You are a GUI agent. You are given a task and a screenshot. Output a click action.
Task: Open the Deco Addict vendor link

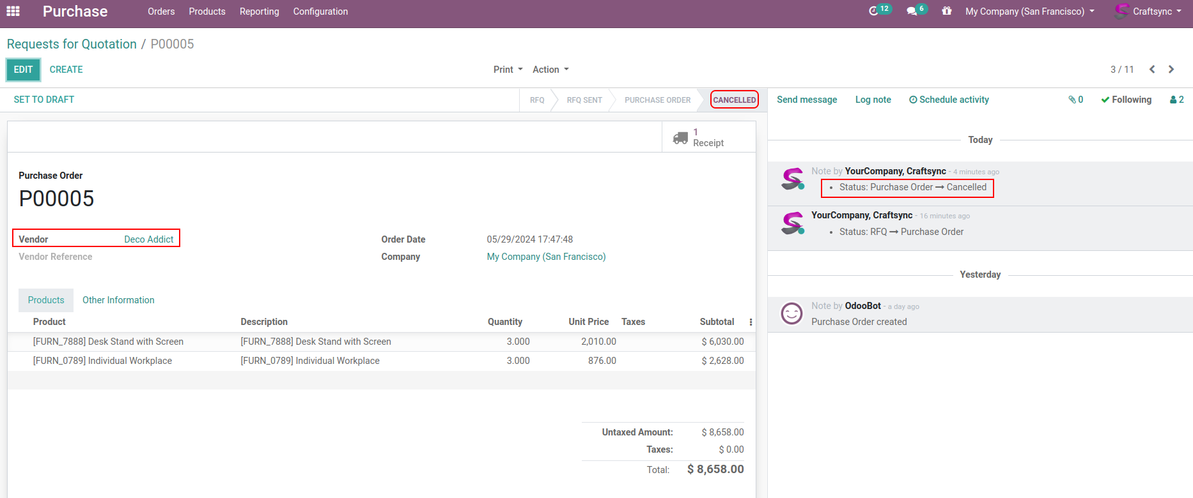(x=148, y=239)
